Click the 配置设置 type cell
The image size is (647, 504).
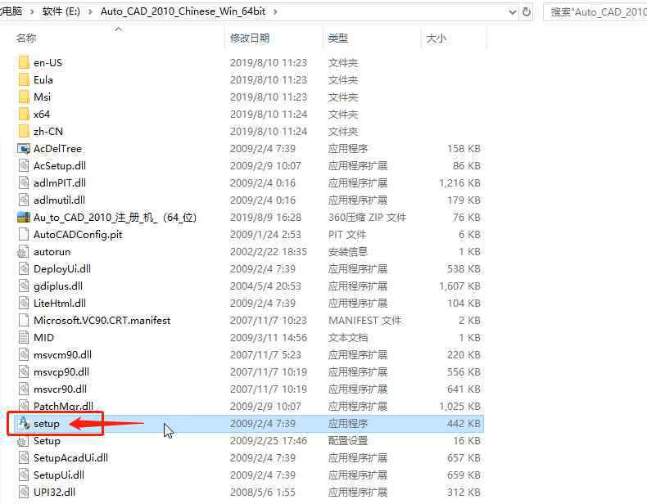348,441
